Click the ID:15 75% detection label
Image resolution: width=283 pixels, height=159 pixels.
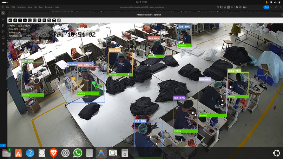234,71
